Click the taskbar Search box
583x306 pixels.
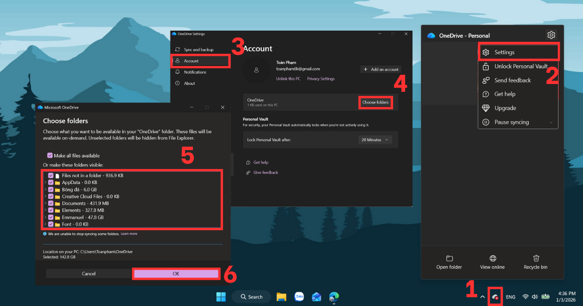(251, 296)
